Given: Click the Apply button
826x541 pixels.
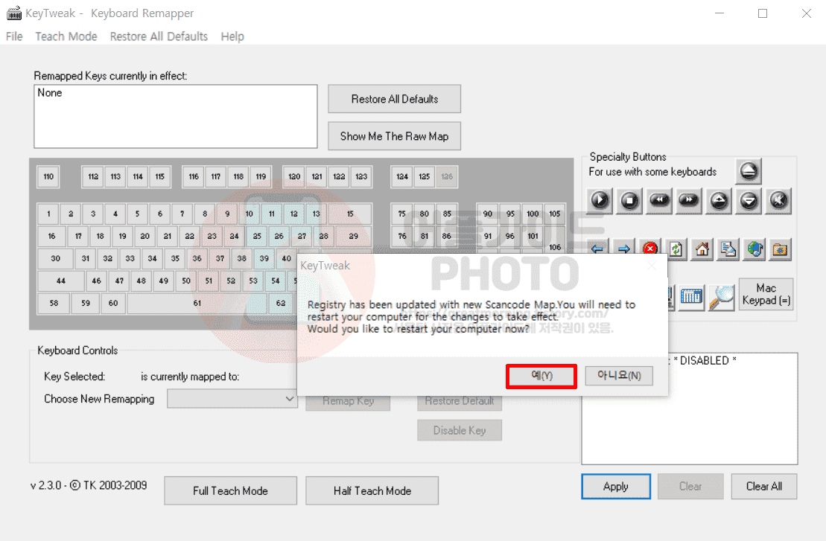Looking at the screenshot, I should click(x=616, y=486).
